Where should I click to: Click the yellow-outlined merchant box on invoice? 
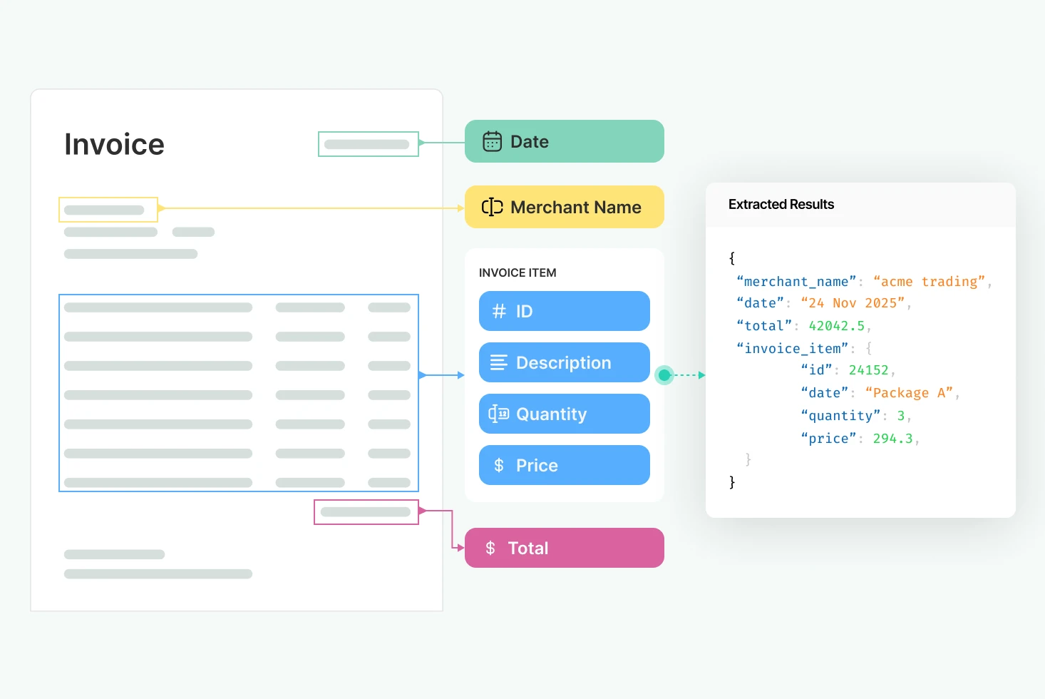108,210
